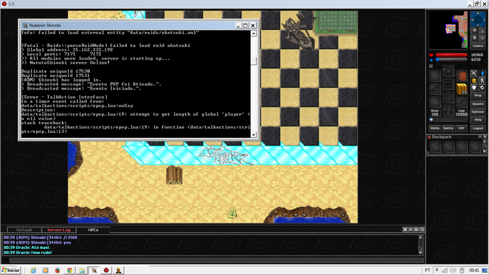Click the gold bars stack showing 99
This screenshot has height=275, width=489.
coord(461,88)
